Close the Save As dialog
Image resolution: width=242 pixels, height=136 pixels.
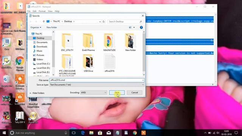(x=143, y=16)
